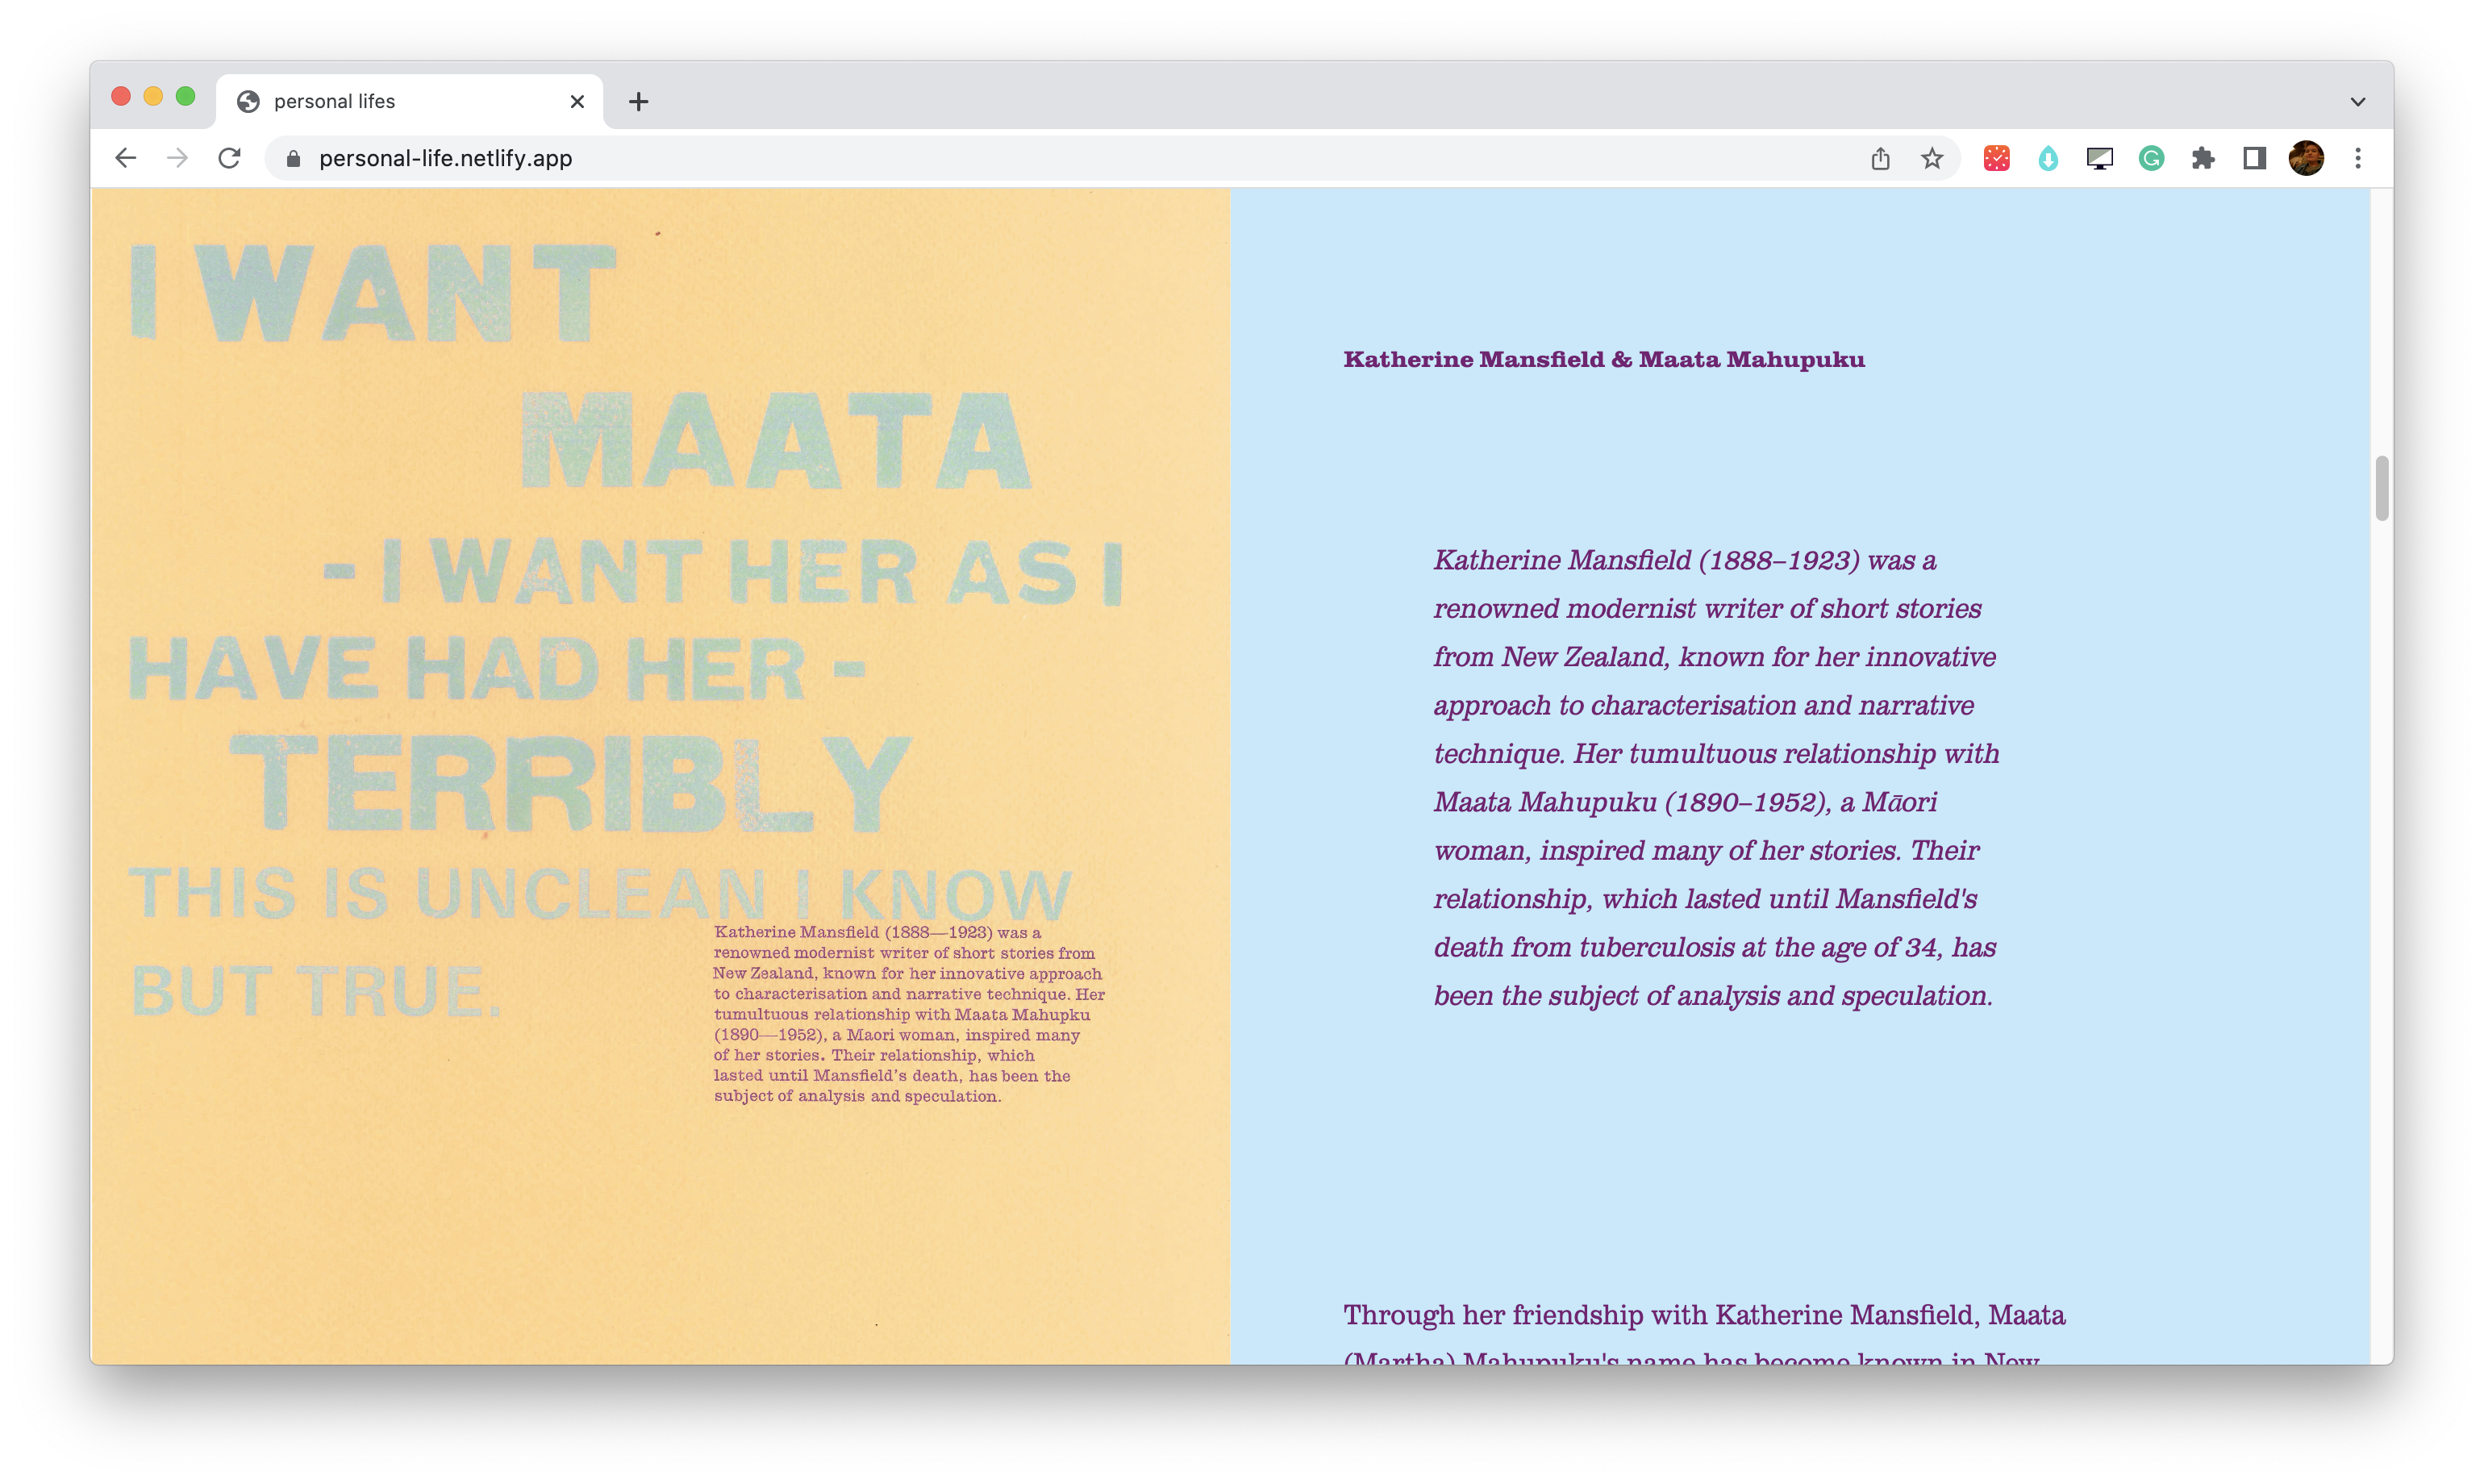Reload the current page
2484x1484 pixels.
pos(230,158)
